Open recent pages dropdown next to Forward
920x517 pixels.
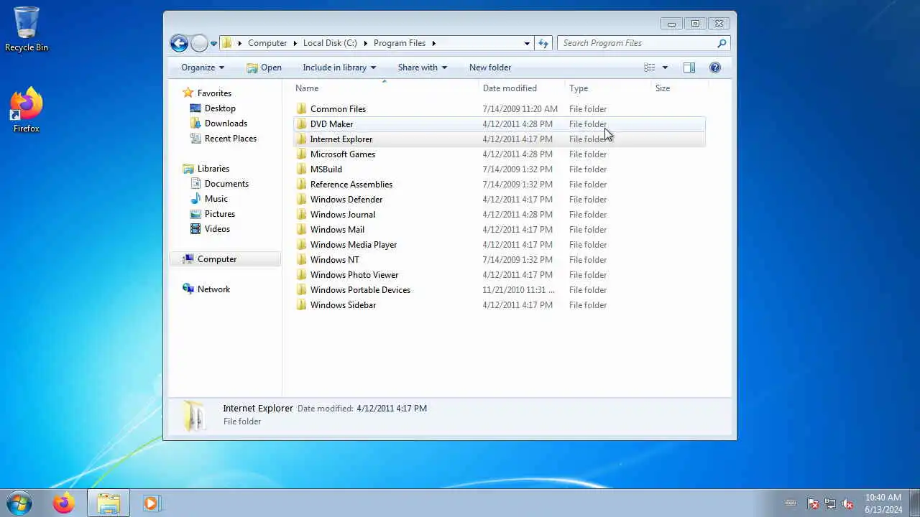(x=213, y=44)
